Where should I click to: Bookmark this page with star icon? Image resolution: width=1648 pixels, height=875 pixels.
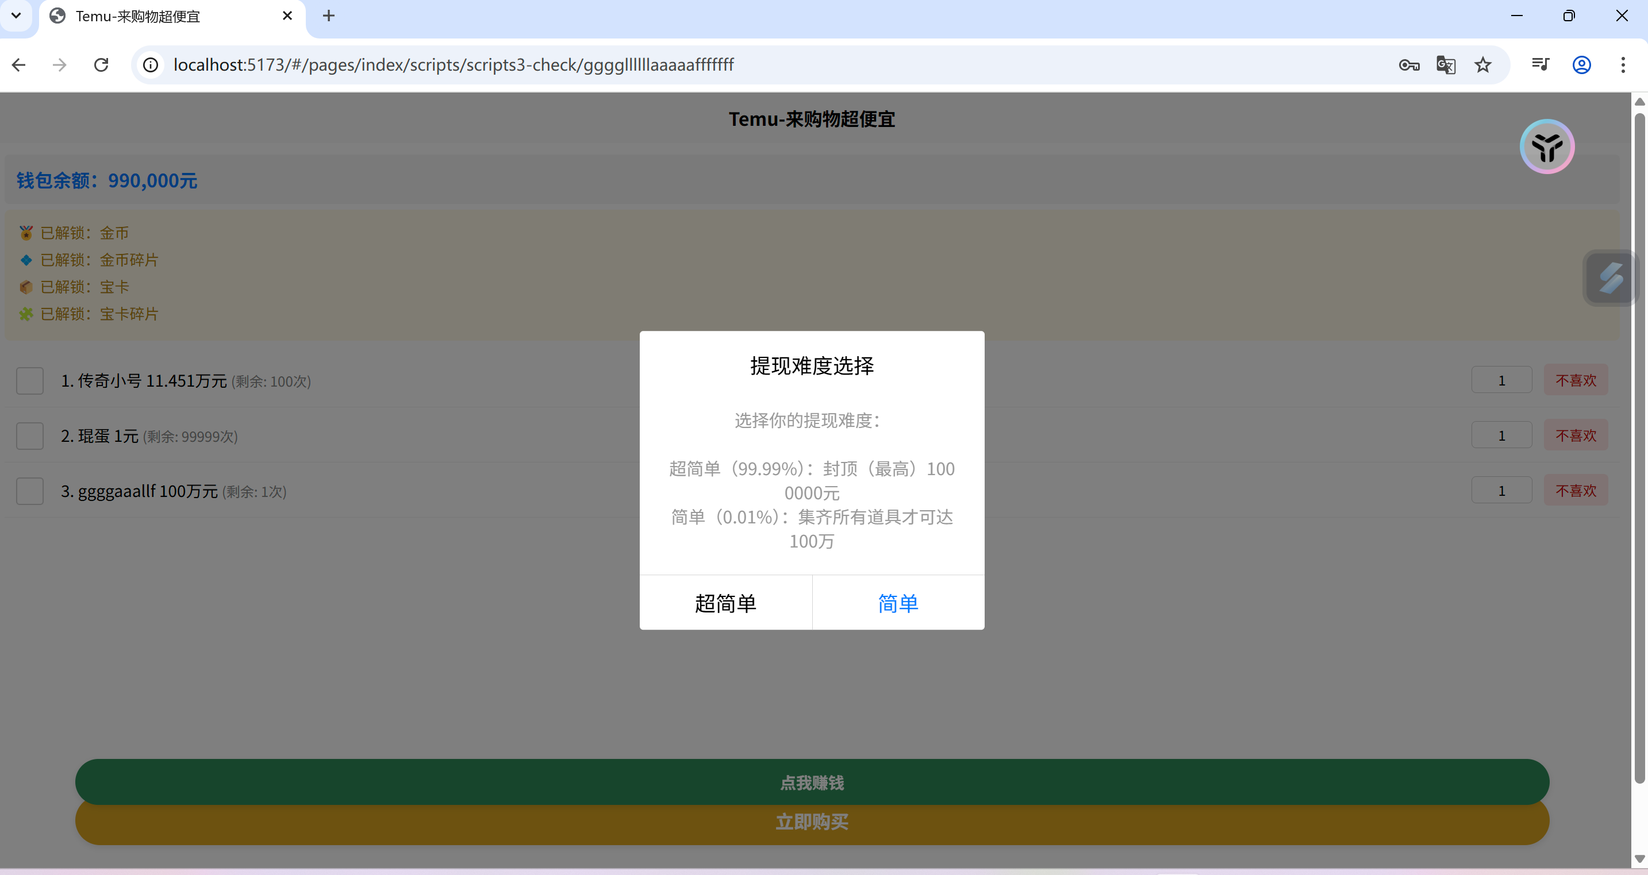tap(1482, 64)
